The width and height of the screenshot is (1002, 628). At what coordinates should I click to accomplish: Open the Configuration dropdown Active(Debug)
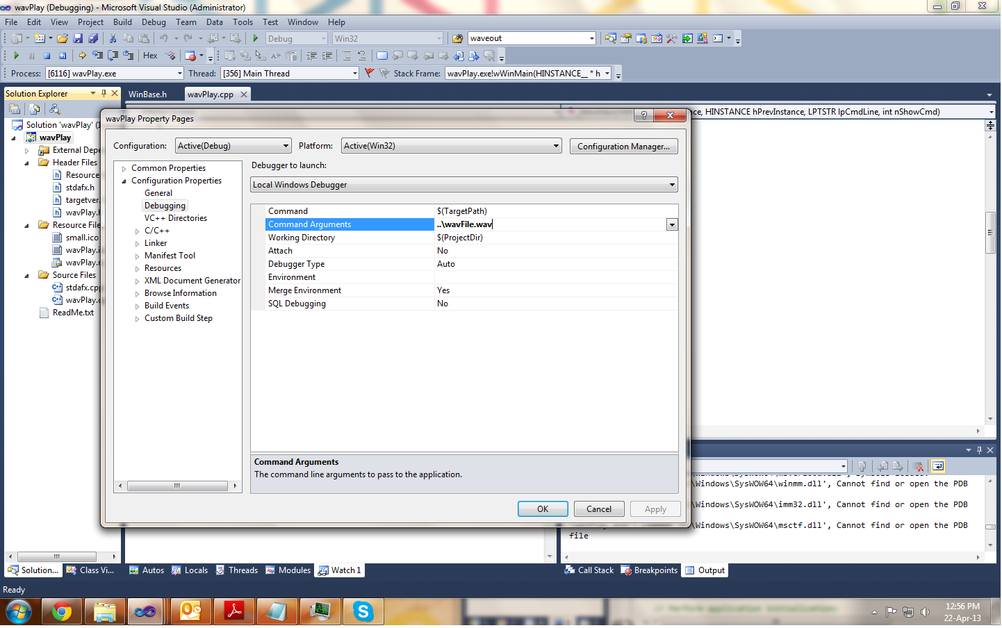coord(233,146)
